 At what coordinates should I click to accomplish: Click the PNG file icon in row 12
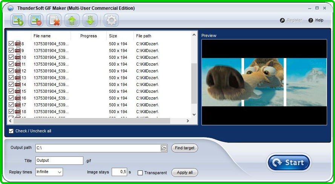[x=18, y=71]
